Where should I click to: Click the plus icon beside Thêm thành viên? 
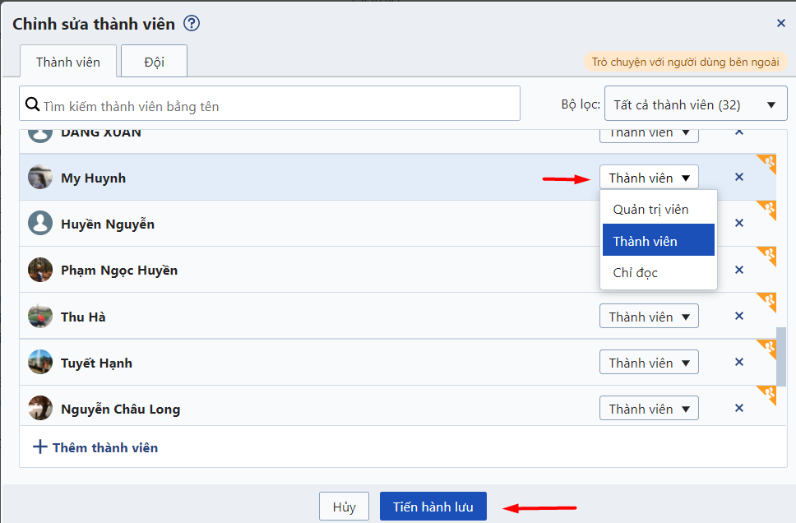(40, 447)
